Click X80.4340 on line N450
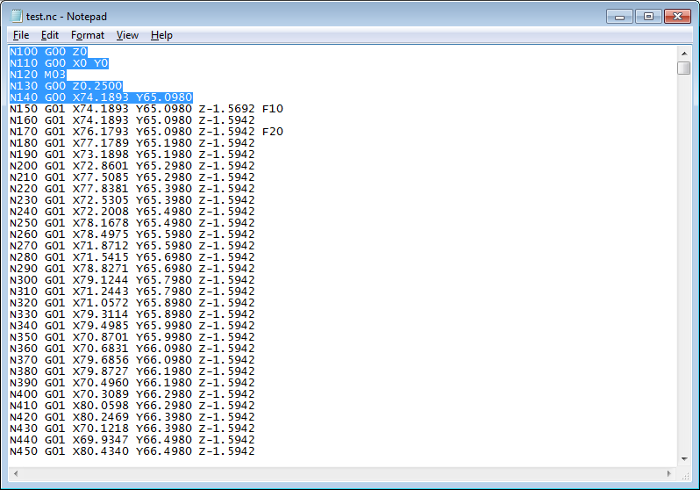Image resolution: width=700 pixels, height=490 pixels. click(x=101, y=450)
